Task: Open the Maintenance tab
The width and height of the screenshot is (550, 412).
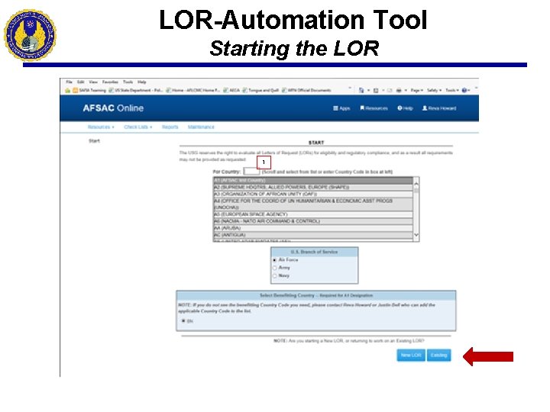Action: point(201,127)
